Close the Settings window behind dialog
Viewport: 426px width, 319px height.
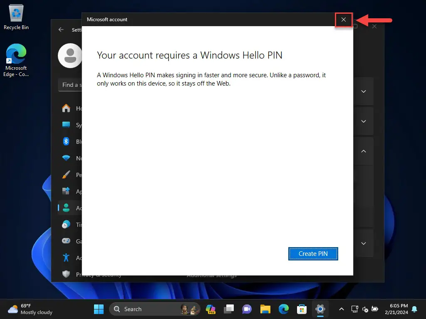click(x=374, y=26)
